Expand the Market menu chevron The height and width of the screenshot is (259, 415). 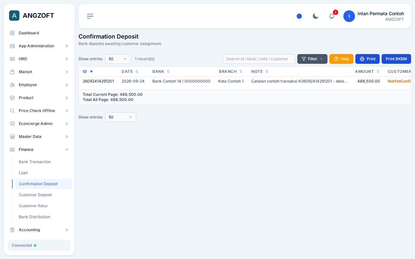(67, 72)
